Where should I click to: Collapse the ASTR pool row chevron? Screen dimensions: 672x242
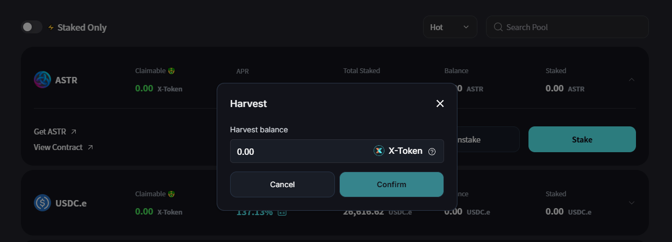632,80
